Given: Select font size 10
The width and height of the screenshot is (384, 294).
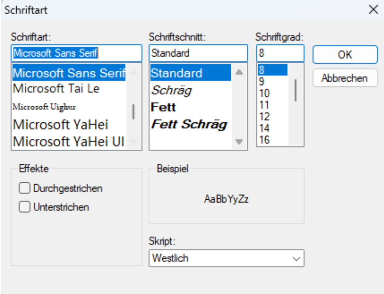Looking at the screenshot, I should [273, 93].
